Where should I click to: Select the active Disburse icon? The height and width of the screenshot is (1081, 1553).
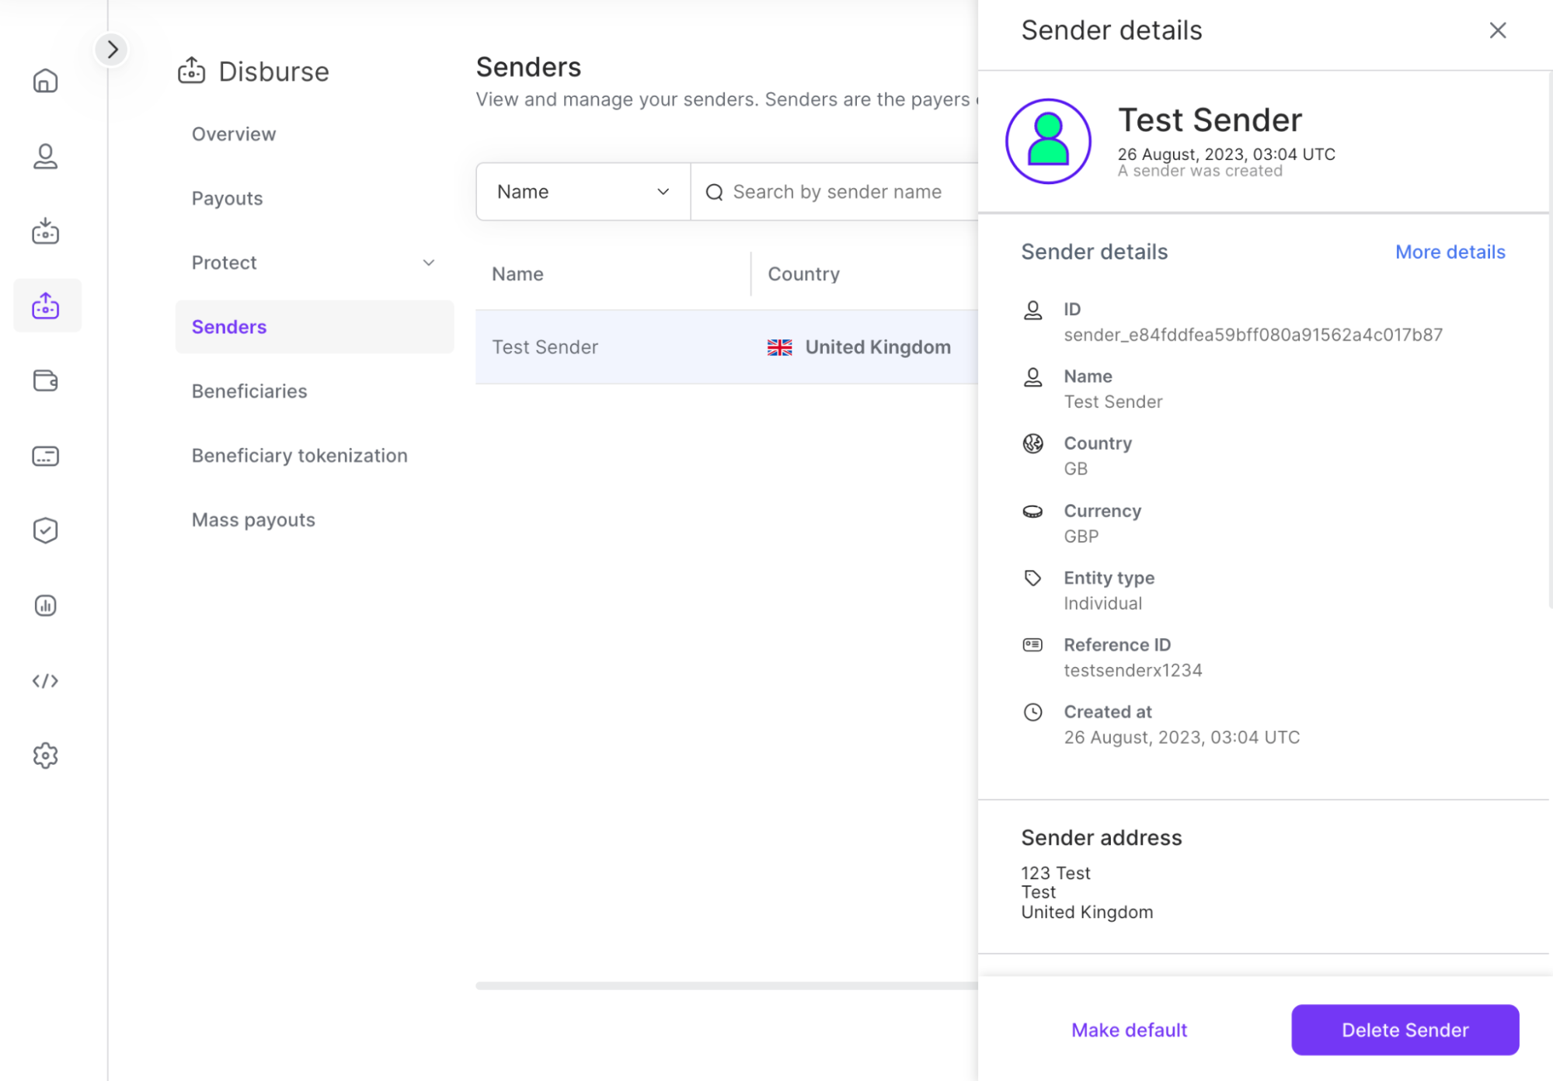46,306
